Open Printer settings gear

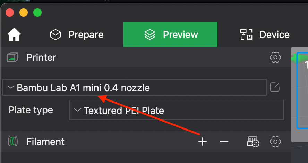[x=275, y=57]
